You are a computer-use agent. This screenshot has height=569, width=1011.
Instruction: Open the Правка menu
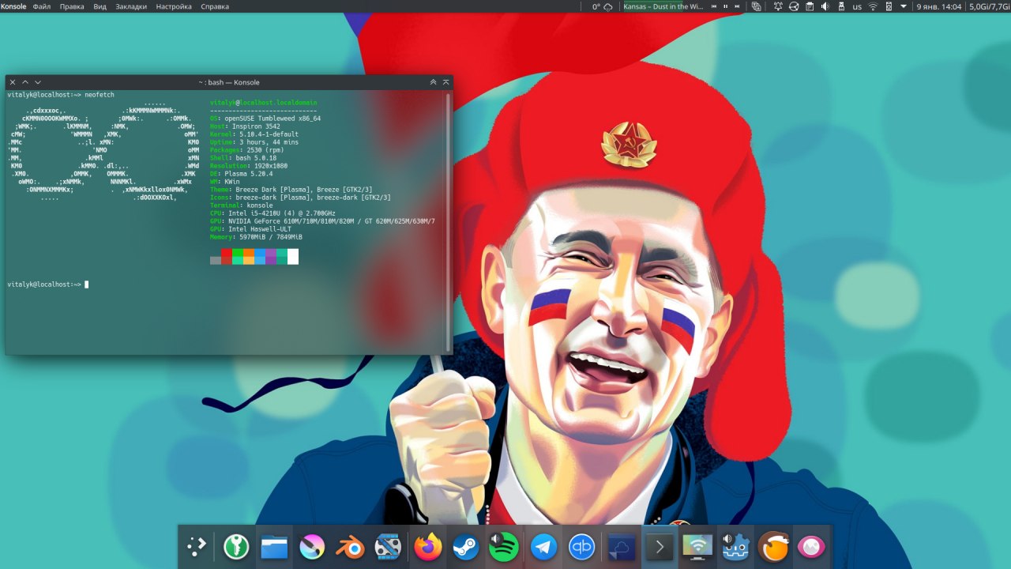point(72,6)
